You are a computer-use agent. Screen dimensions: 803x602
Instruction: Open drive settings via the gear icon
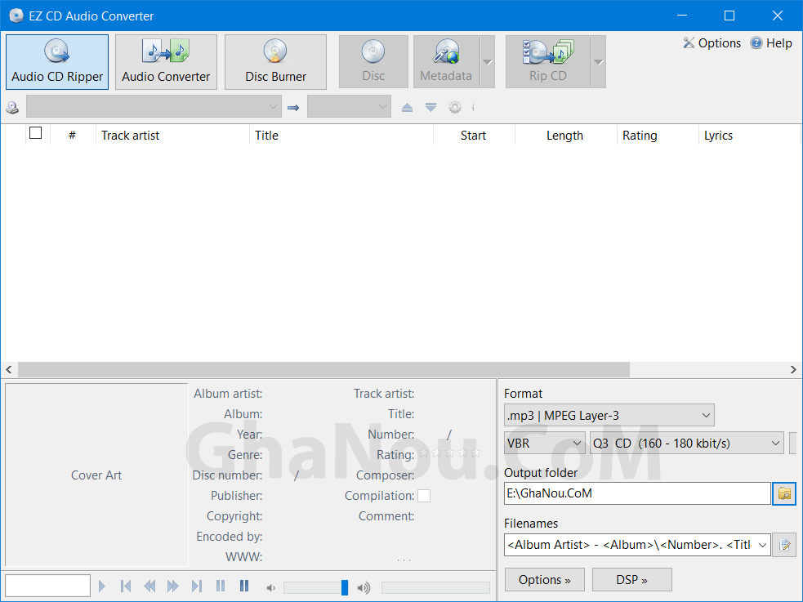(x=455, y=108)
